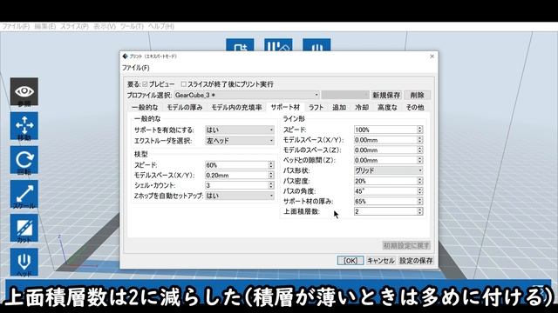Switch to the 追加 tab
Viewport: 558px width, 313px height.
(x=339, y=107)
